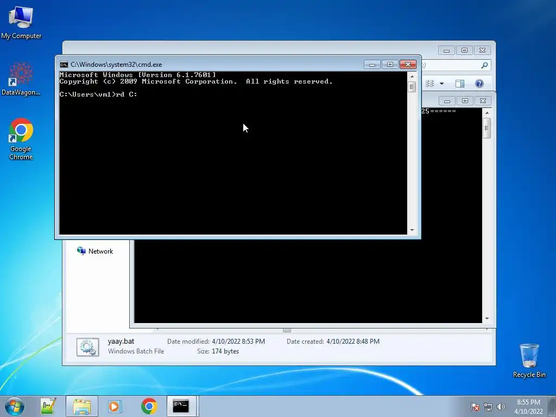This screenshot has height=417, width=556.
Task: Click the back console window scroll down arrow
Action: (487, 319)
